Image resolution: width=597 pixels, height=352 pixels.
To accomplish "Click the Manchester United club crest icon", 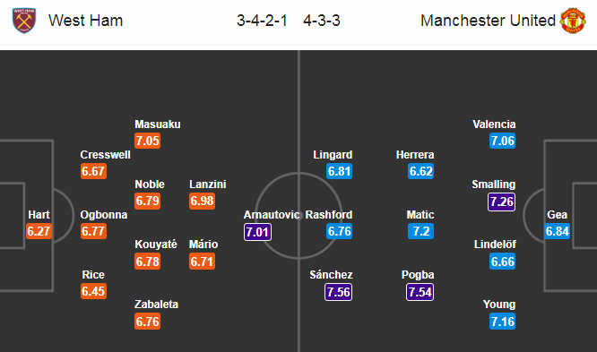I will [x=573, y=21].
